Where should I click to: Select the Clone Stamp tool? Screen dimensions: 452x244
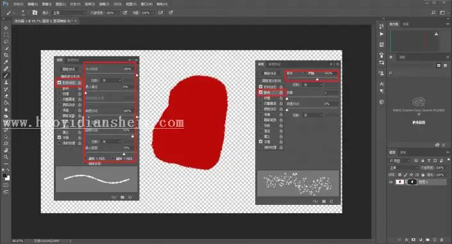pos(6,83)
